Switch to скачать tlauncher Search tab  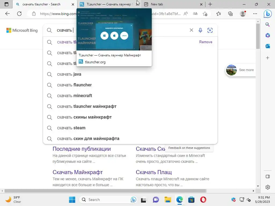point(41,4)
